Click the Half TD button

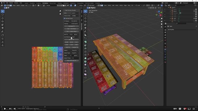click(68, 47)
